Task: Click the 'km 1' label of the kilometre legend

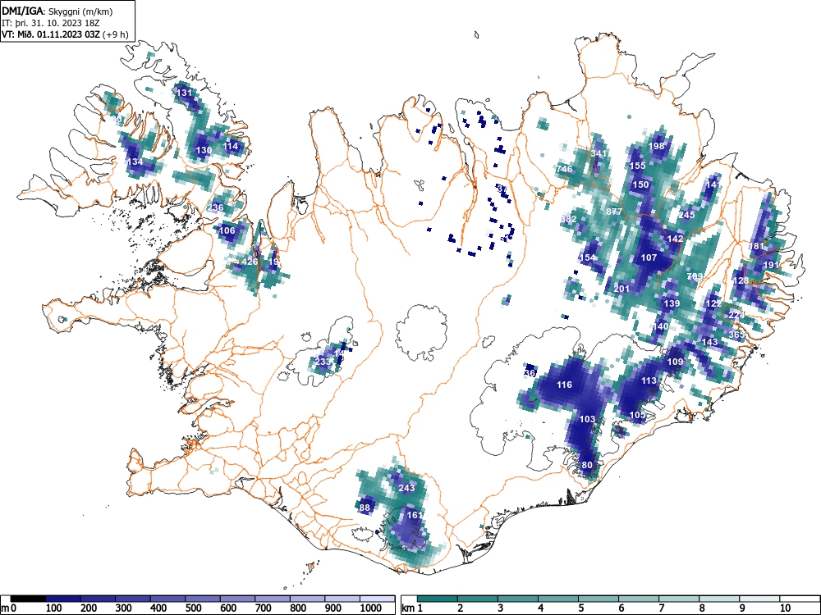Action: (x=412, y=608)
